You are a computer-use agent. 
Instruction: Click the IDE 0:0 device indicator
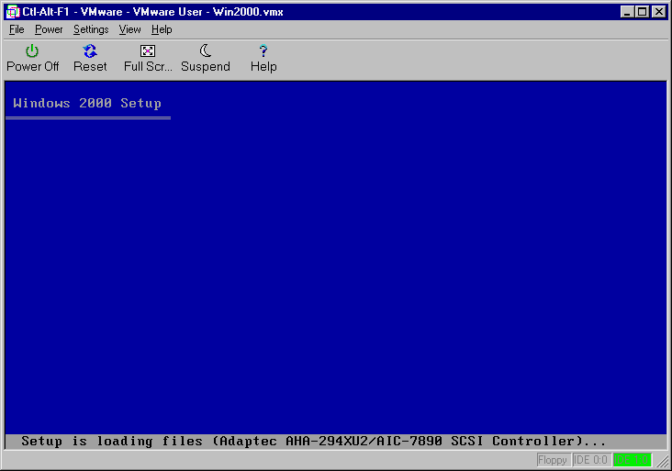click(x=590, y=459)
